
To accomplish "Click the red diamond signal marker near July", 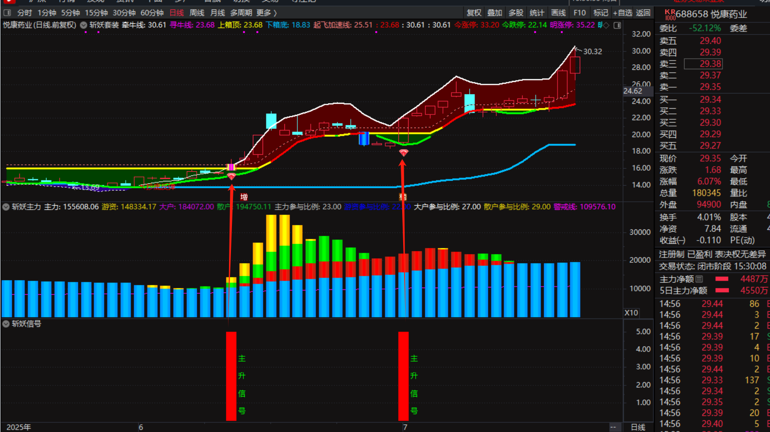I will pos(403,153).
